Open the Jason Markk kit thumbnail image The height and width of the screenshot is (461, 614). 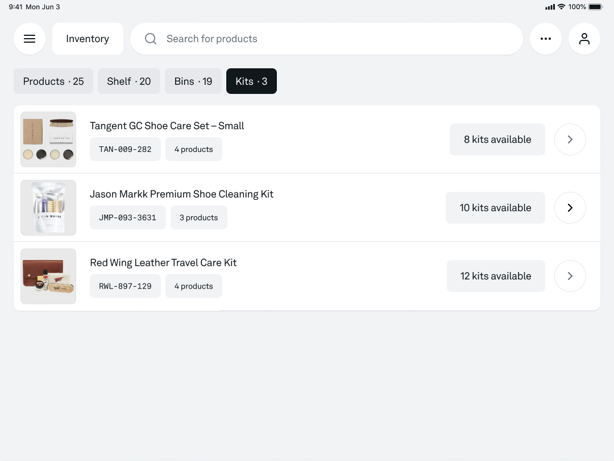tap(48, 208)
